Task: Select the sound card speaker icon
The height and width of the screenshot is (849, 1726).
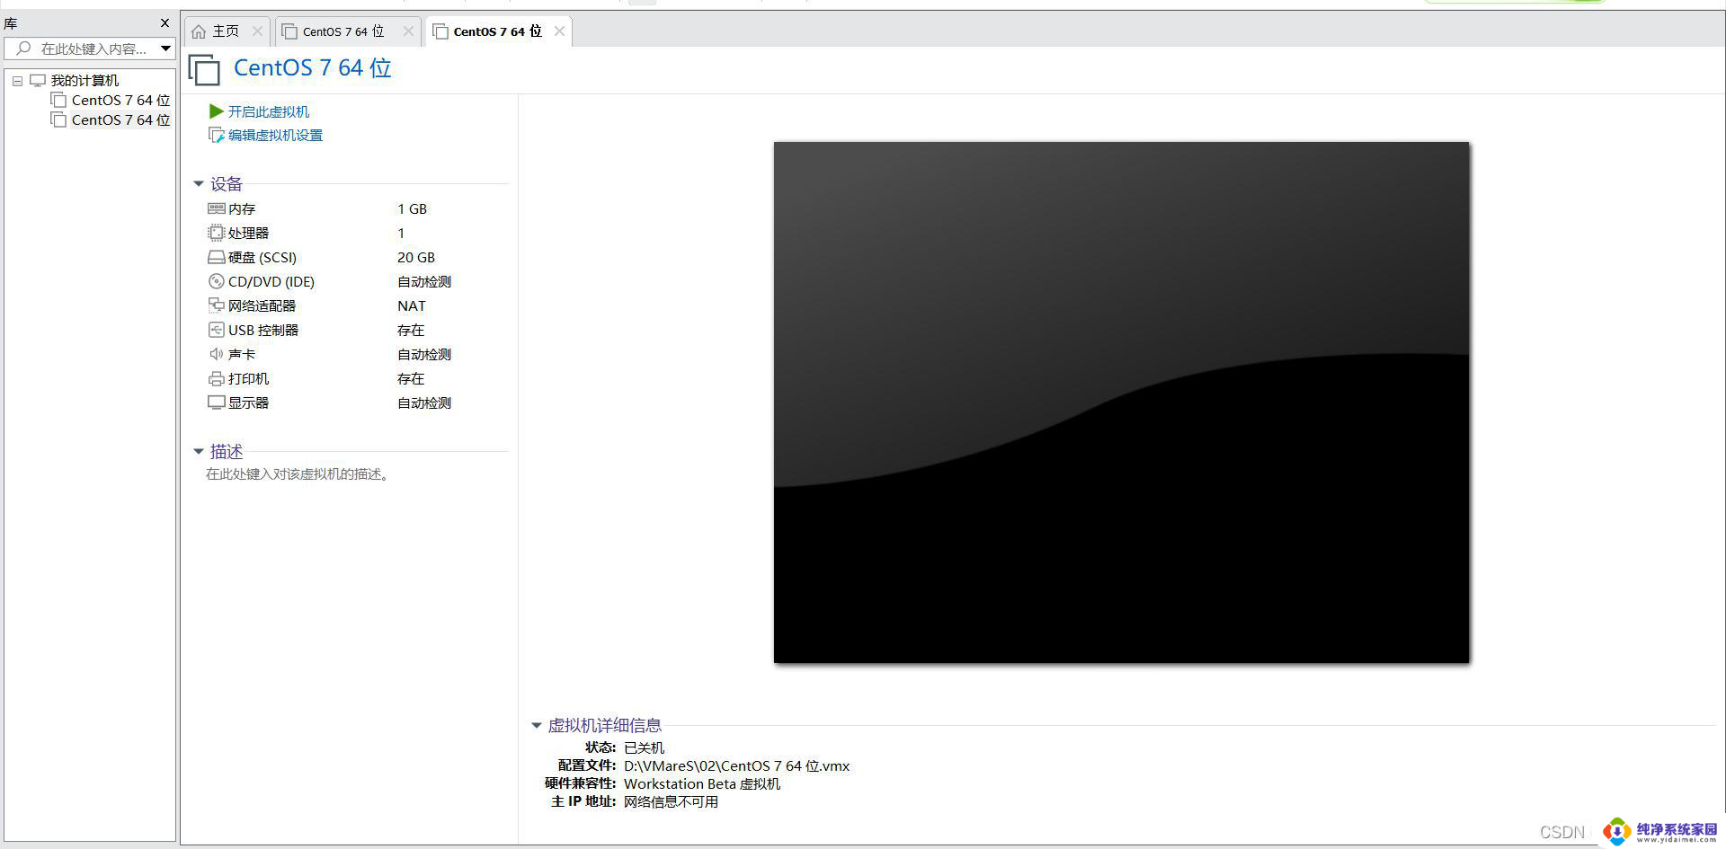Action: (216, 354)
